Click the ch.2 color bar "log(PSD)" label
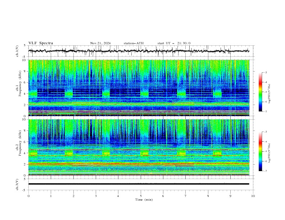285x220 pixels. coord(270,153)
